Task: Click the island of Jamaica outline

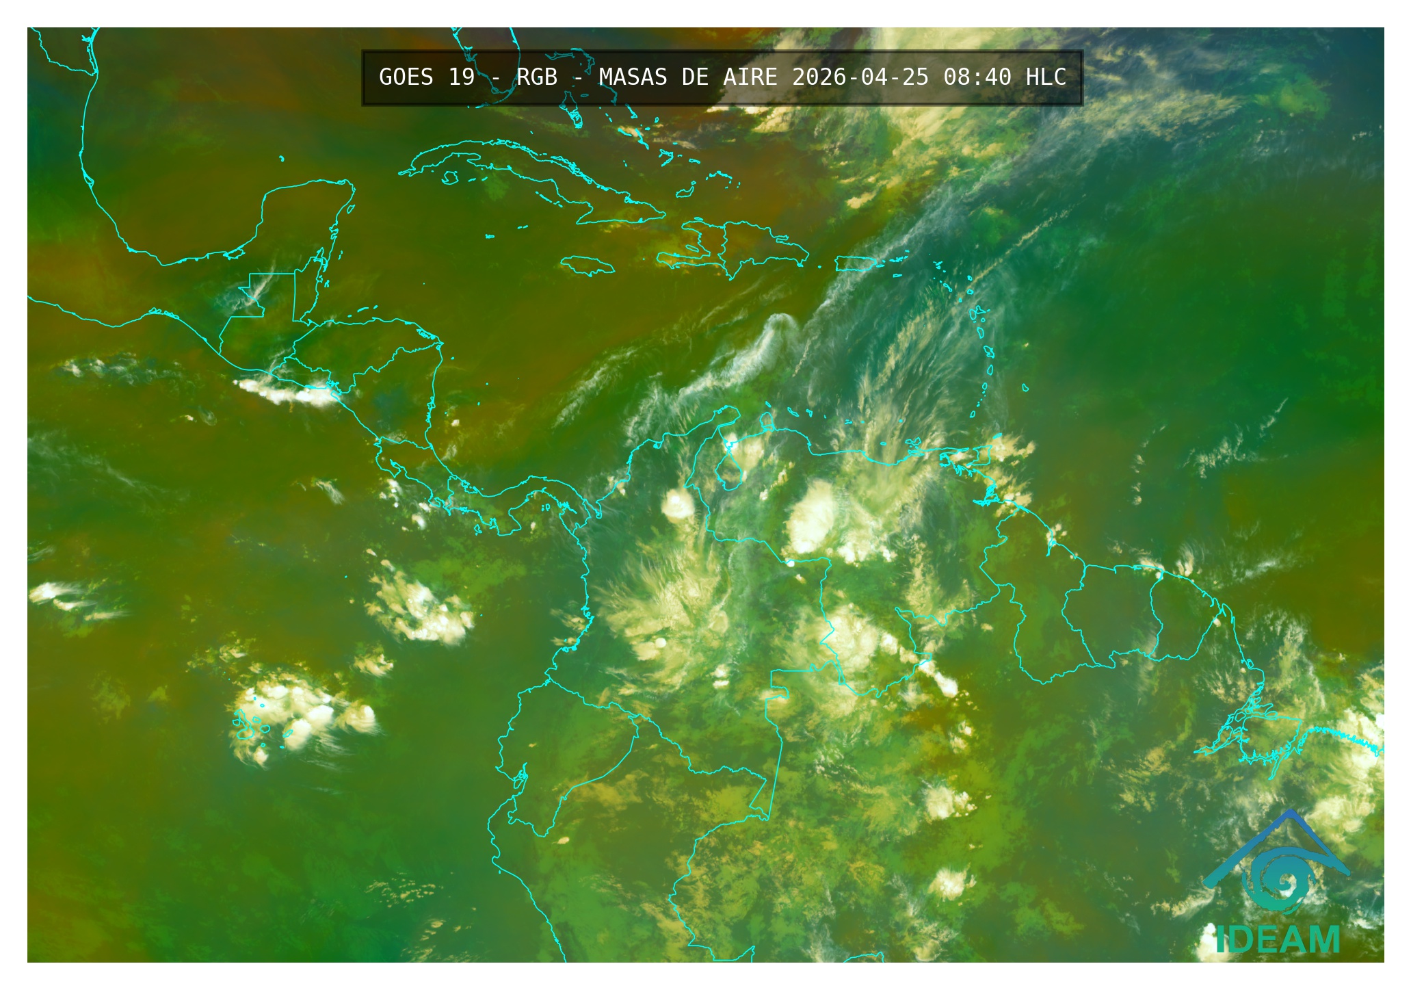Action: (588, 265)
